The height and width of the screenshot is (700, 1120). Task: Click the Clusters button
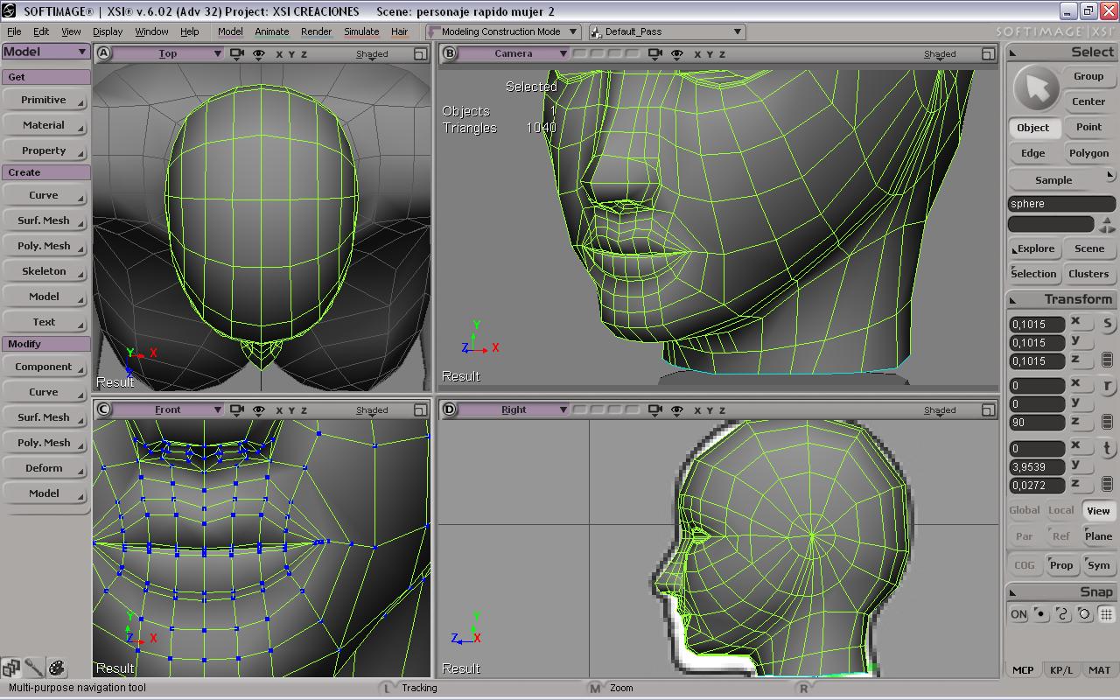(x=1088, y=274)
